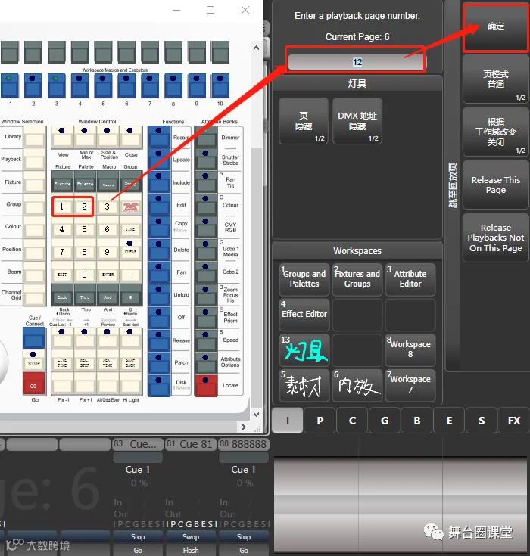Image resolution: width=530 pixels, height=556 pixels.
Task: Select the CMY RGB attribute bank button
Action: [206, 227]
